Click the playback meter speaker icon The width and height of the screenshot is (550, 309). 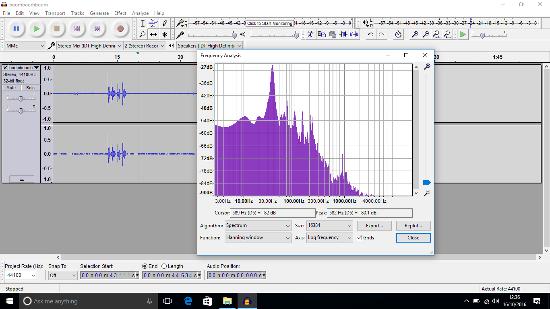pyautogui.click(x=365, y=23)
